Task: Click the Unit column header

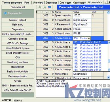Action: pos(97,12)
